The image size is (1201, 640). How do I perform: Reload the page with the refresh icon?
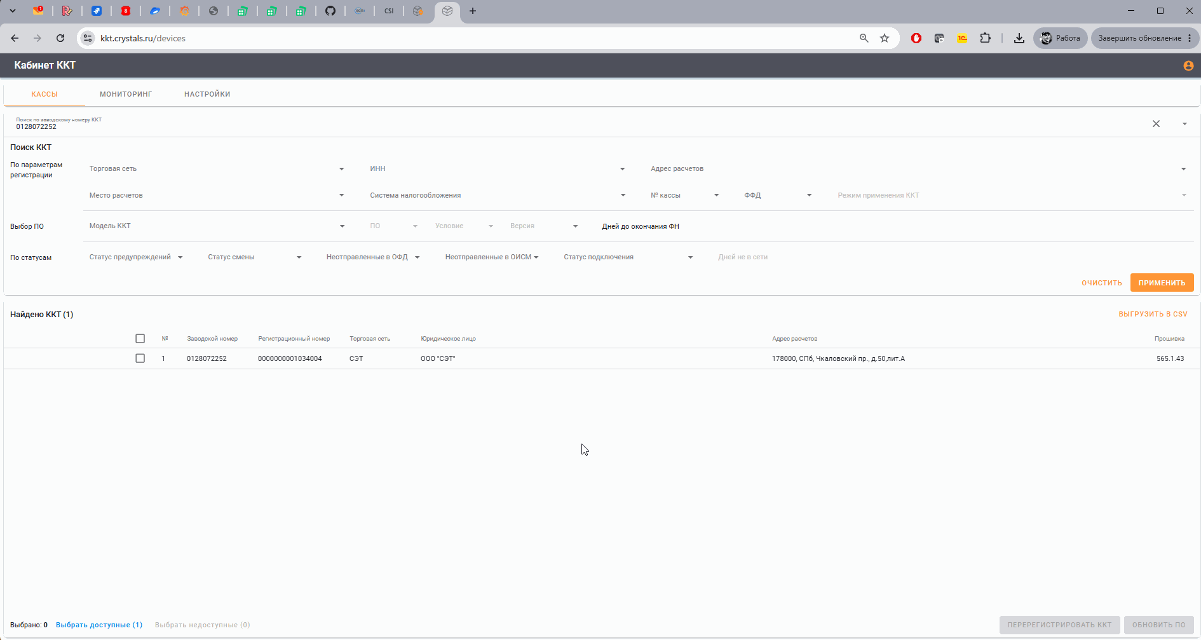pyautogui.click(x=60, y=38)
